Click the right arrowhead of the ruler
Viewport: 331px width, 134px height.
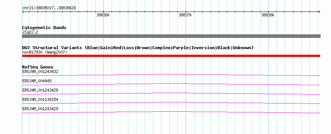[x=319, y=12]
